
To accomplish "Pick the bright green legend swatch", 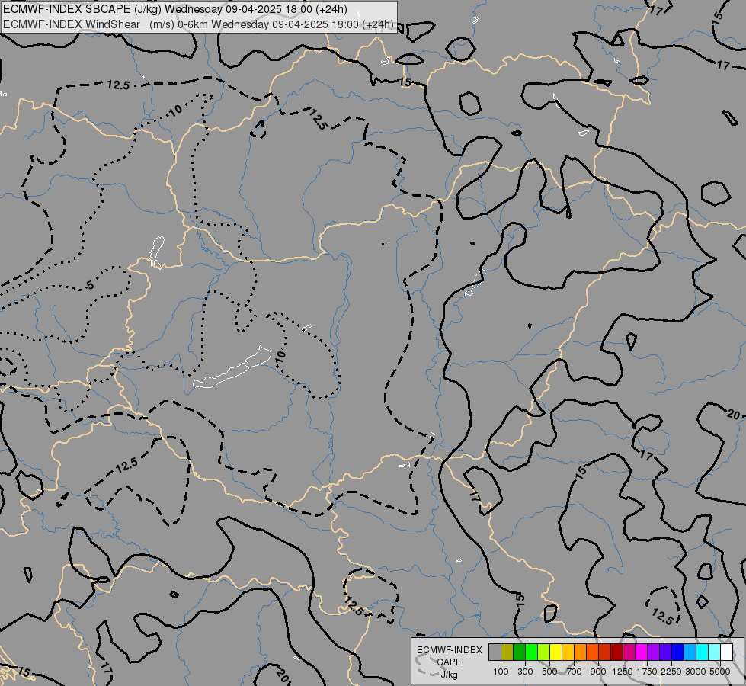I will (x=531, y=652).
